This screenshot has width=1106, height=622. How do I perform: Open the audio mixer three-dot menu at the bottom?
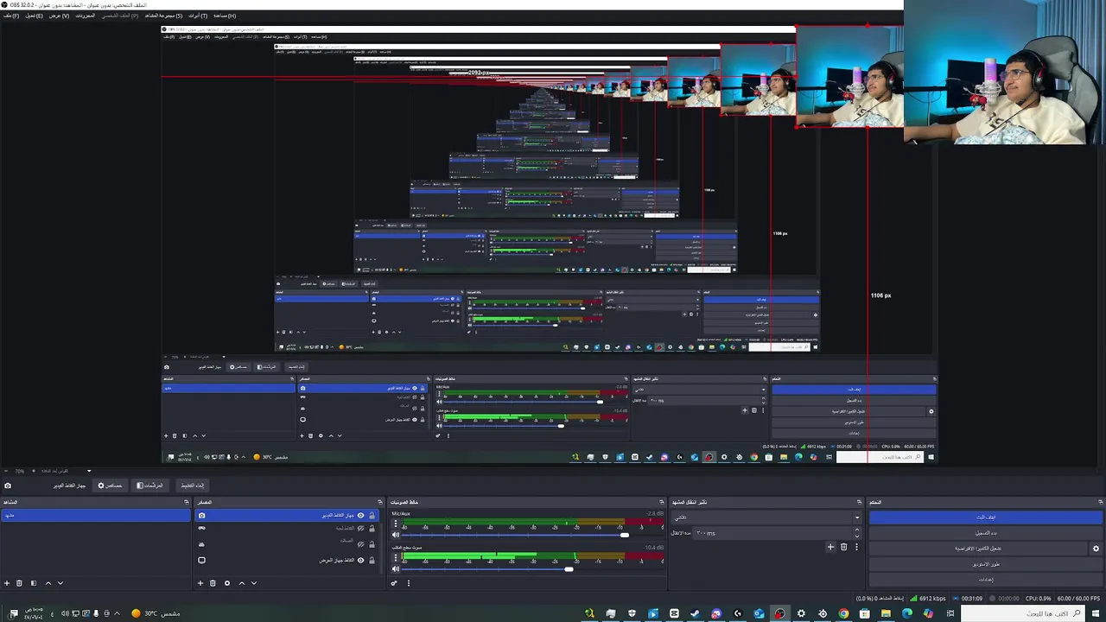coord(409,583)
